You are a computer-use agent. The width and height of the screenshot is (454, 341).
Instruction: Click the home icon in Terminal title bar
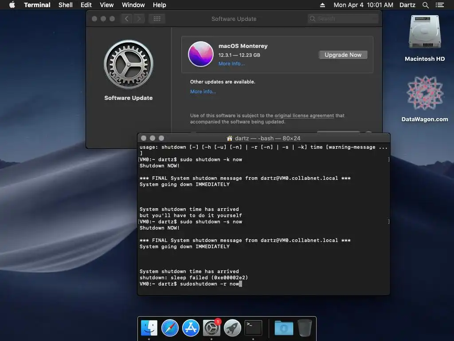230,138
